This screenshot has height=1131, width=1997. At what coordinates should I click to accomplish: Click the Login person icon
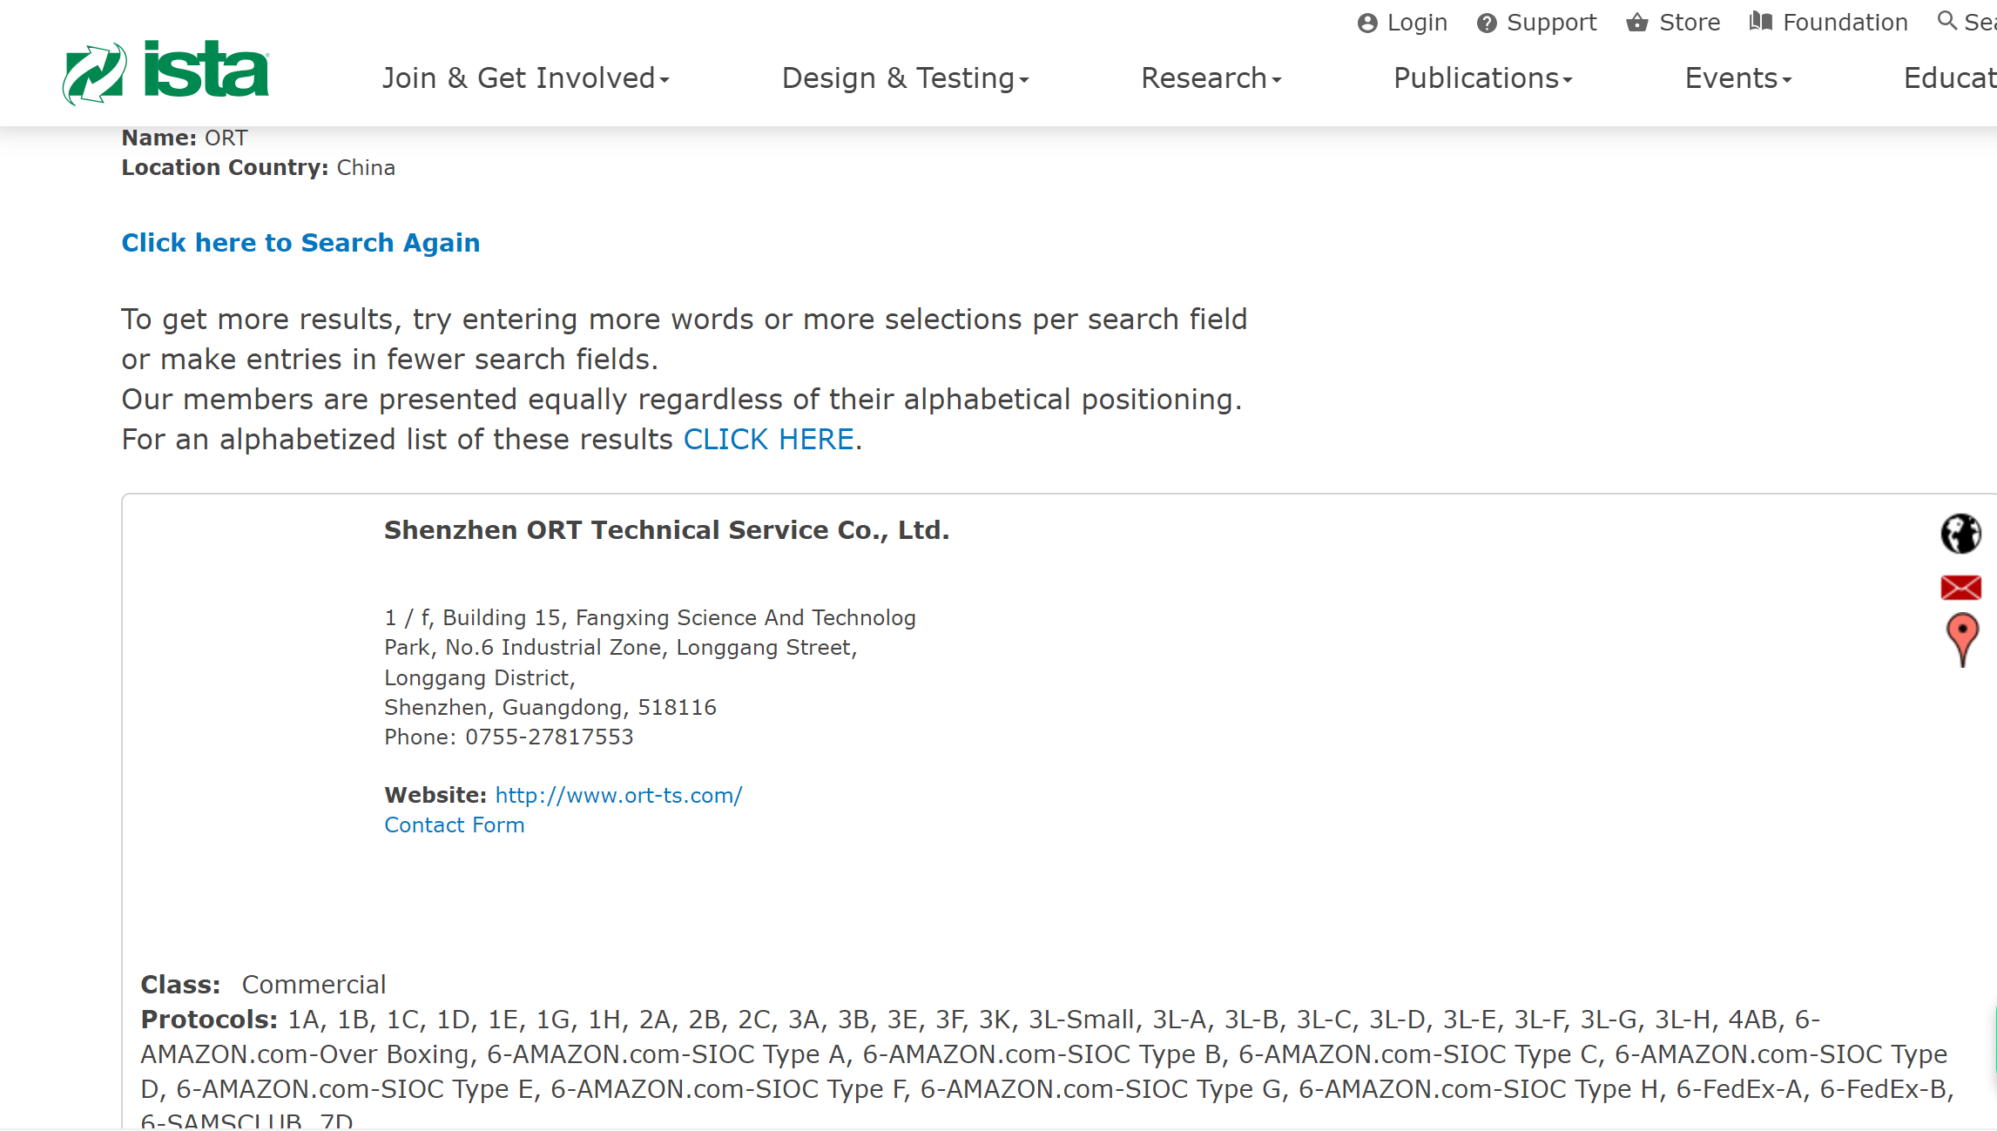(1367, 24)
